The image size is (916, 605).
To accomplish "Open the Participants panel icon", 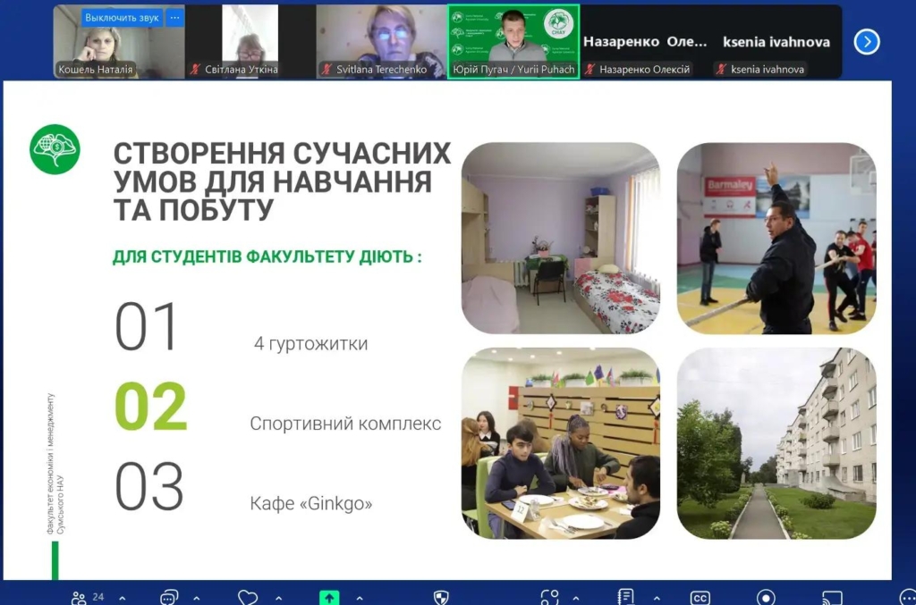I will [x=80, y=597].
